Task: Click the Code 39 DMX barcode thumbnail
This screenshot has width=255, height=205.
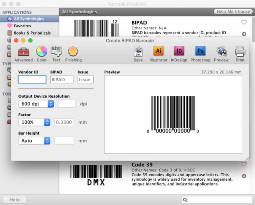Action: (x=96, y=175)
